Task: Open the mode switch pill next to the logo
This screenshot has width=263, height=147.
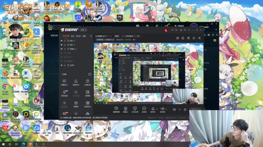Action: click(84, 30)
